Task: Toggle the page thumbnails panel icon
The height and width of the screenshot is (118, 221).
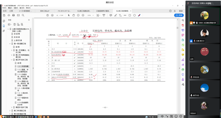Action: point(4,21)
